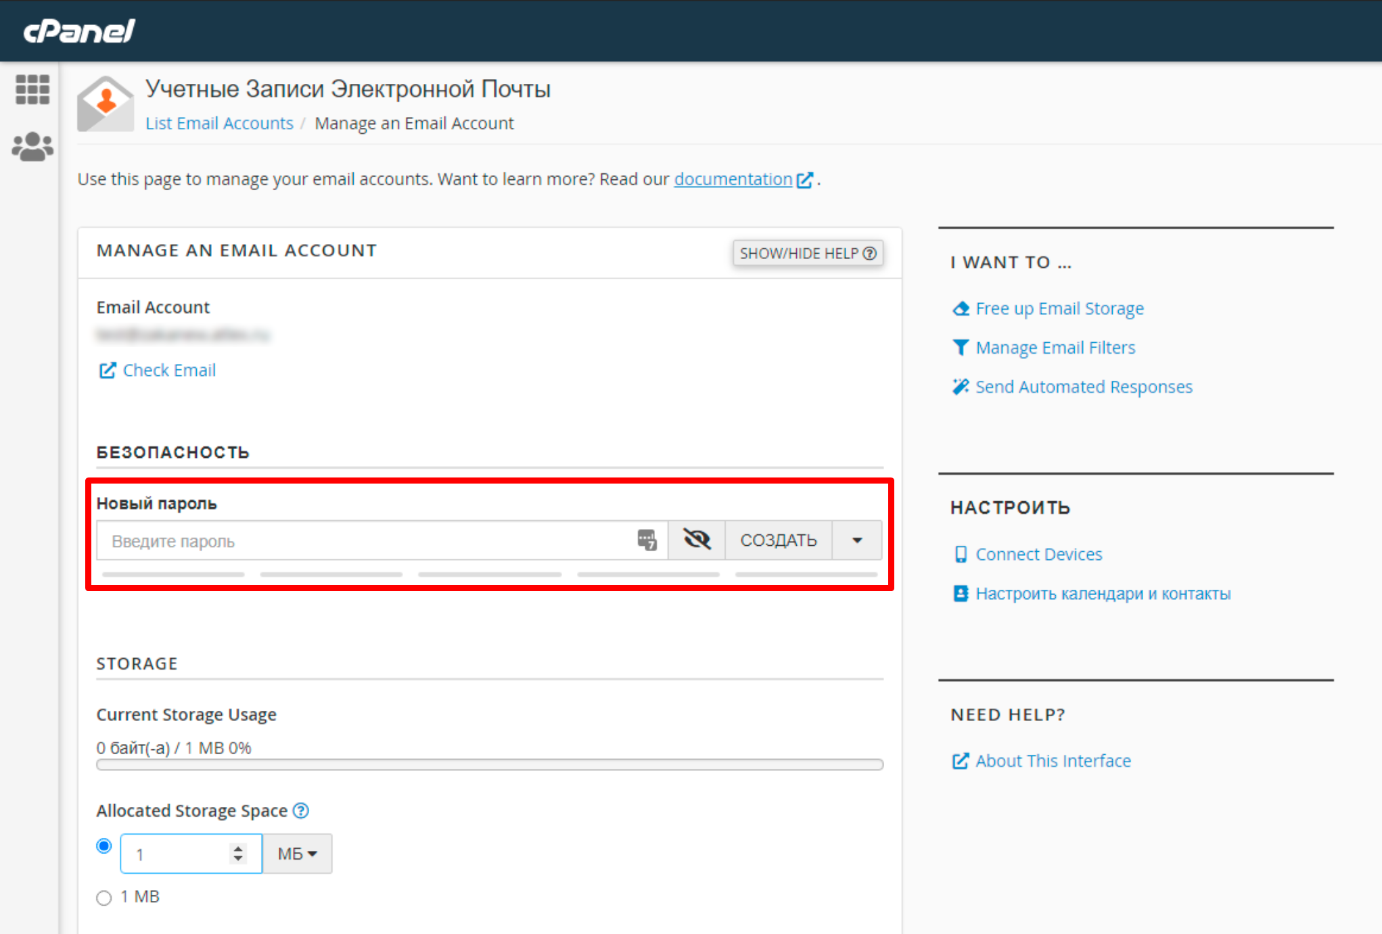The height and width of the screenshot is (934, 1382).
Task: Expand the password generator options arrow
Action: click(x=856, y=540)
